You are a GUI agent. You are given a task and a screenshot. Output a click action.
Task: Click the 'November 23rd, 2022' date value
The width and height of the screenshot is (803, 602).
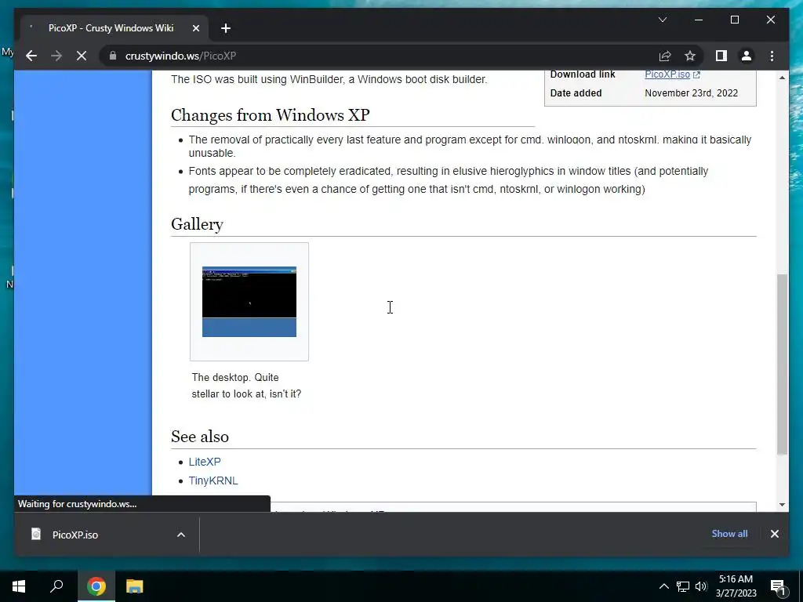pyautogui.click(x=692, y=93)
